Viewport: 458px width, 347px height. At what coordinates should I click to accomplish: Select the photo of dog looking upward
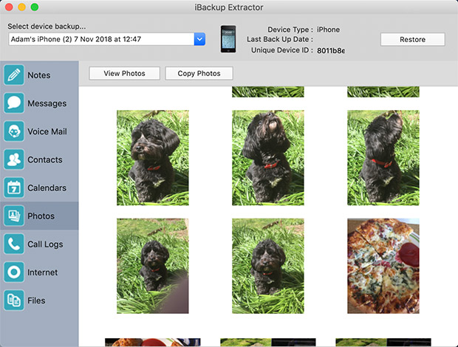268,157
